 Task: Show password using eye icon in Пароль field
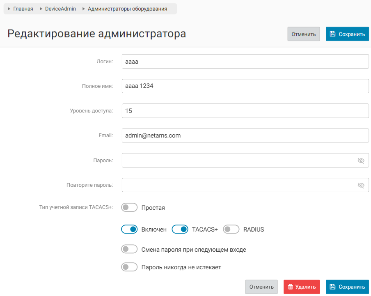point(361,161)
